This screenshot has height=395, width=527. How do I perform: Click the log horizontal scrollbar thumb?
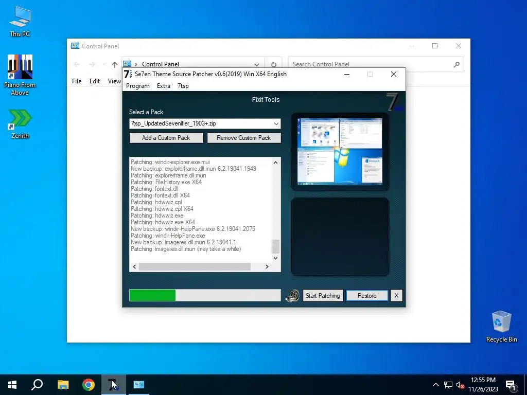click(x=195, y=267)
